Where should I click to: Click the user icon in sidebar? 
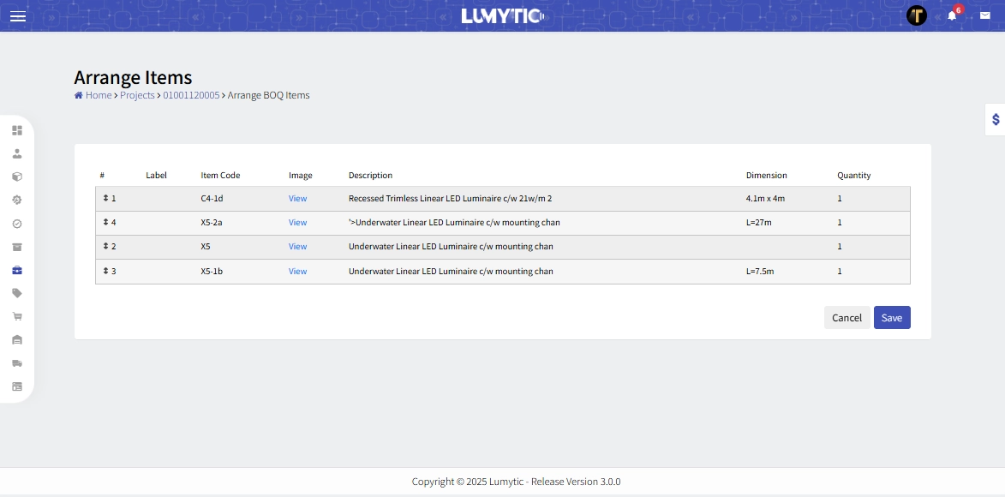click(17, 153)
